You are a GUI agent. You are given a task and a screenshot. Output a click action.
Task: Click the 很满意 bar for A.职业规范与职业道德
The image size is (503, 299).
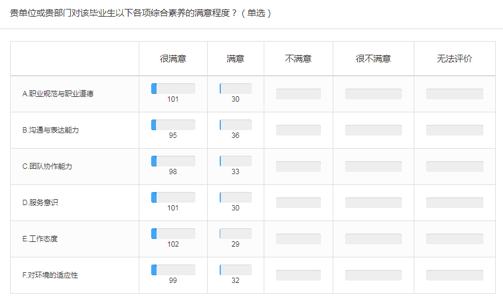[173, 89]
